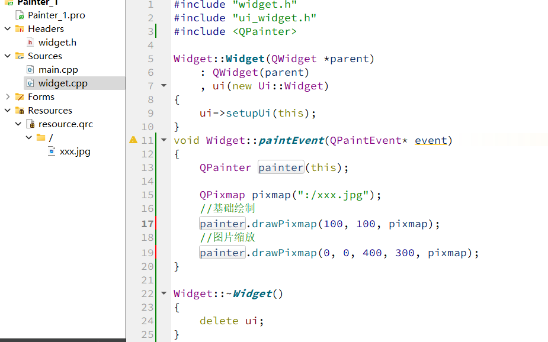Image resolution: width=548 pixels, height=342 pixels.
Task: Click 'paintEvent' function name in code
Action: [x=291, y=140]
